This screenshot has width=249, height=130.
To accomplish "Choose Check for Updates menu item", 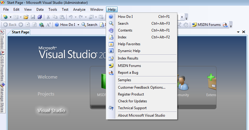I will click(142, 101).
